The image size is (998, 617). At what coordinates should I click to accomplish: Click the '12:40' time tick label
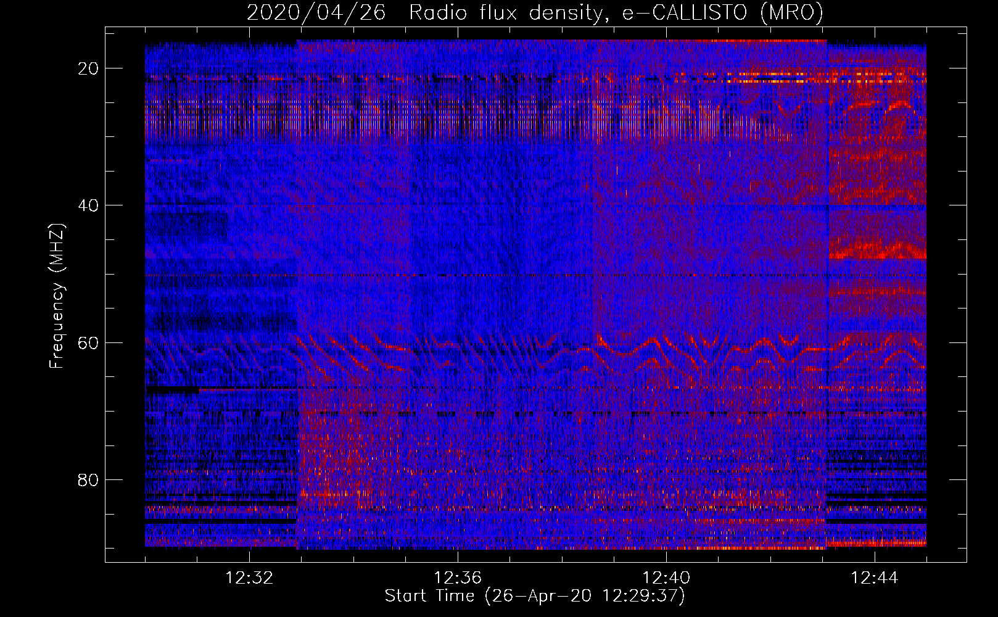tap(666, 578)
